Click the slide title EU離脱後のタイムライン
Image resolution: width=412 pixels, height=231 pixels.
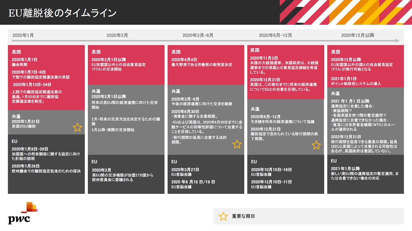62,13
